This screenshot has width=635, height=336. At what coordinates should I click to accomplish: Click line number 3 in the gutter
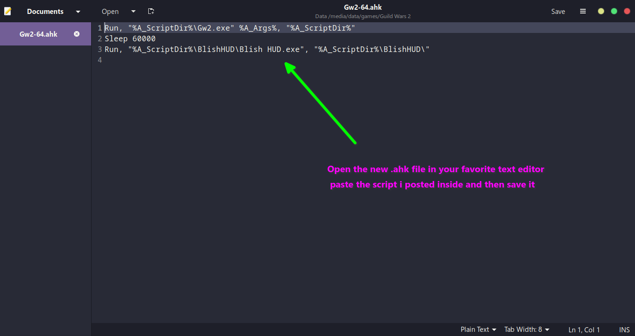point(99,49)
